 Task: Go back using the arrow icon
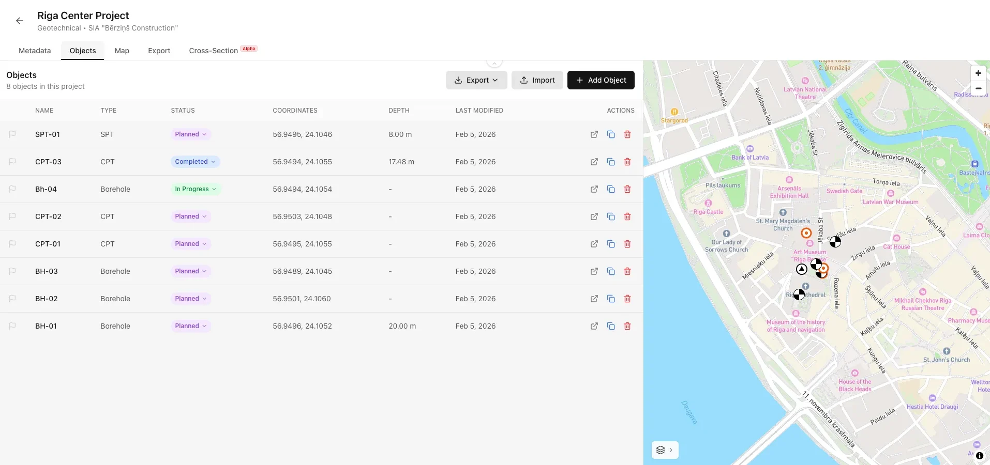tap(20, 21)
